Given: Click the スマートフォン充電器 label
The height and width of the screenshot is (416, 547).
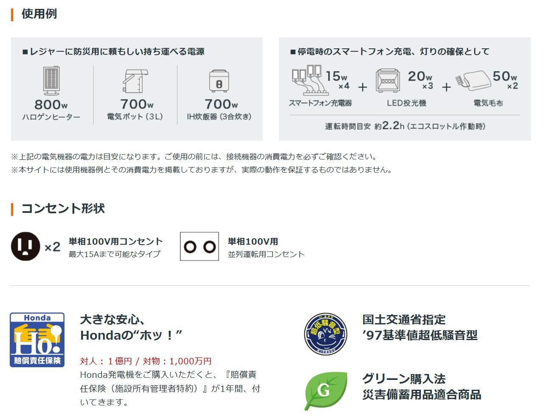Looking at the screenshot, I should [320, 103].
